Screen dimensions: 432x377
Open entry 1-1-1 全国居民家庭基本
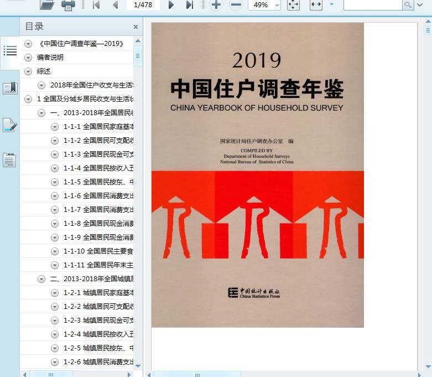[98, 127]
